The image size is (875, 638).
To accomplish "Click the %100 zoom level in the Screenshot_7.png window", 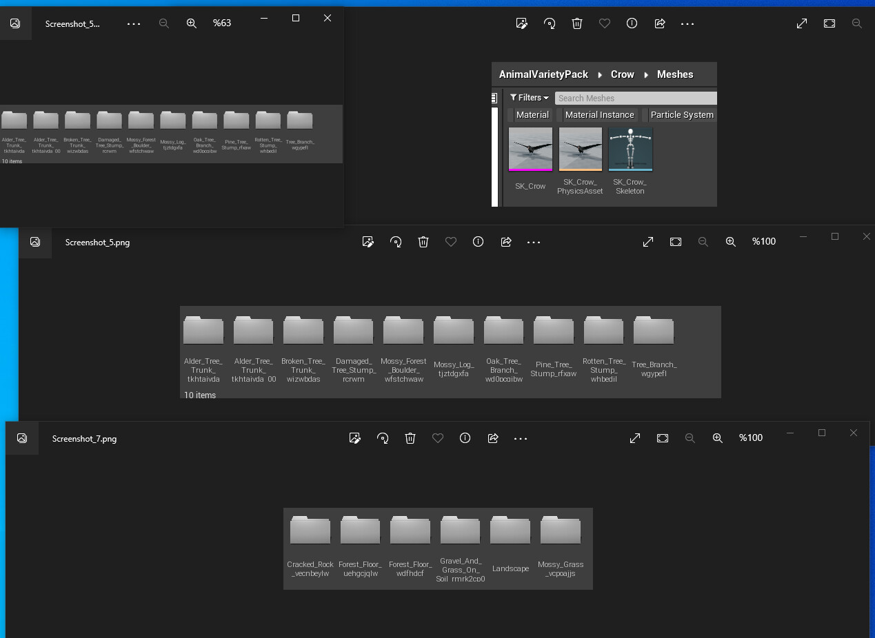I will pyautogui.click(x=751, y=438).
